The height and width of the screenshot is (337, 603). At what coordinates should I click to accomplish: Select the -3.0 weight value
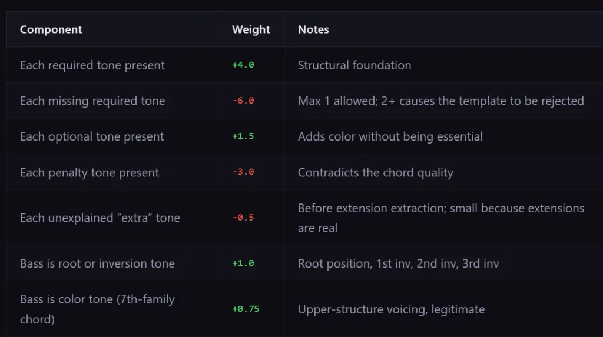[243, 172]
